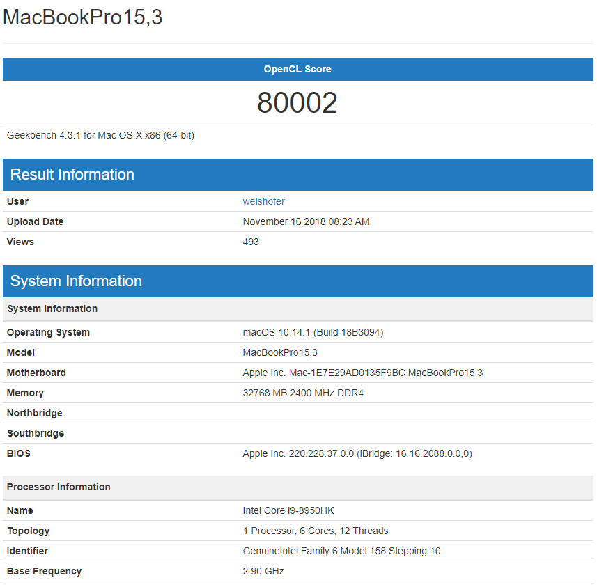The image size is (597, 587).
Task: Select the Mac-1E7E29AD0135F9BC motherboard value
Action: pos(363,373)
